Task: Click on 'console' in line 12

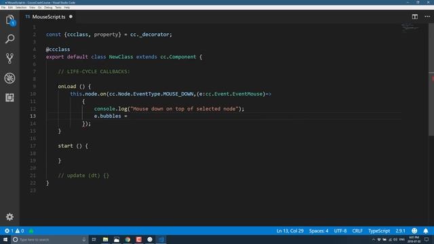Action: click(x=104, y=108)
